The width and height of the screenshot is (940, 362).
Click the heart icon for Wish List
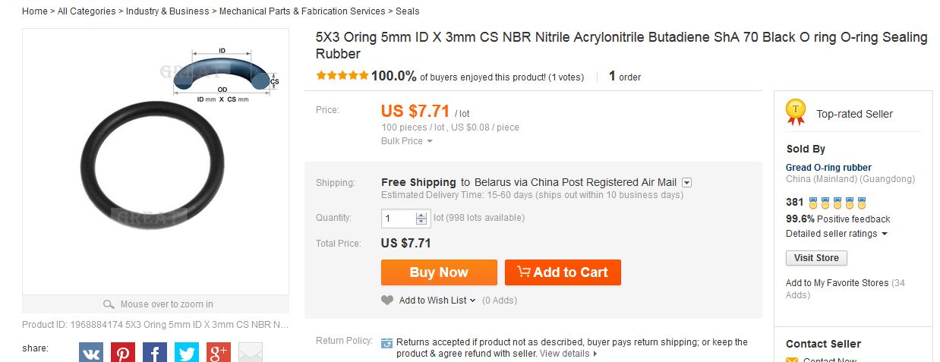coord(387,300)
